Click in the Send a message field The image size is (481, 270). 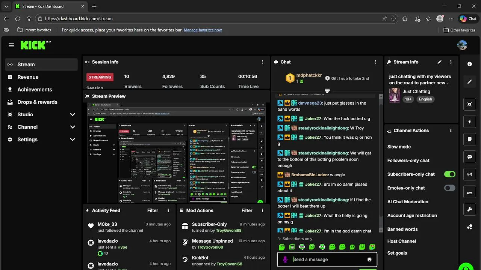pos(327,259)
